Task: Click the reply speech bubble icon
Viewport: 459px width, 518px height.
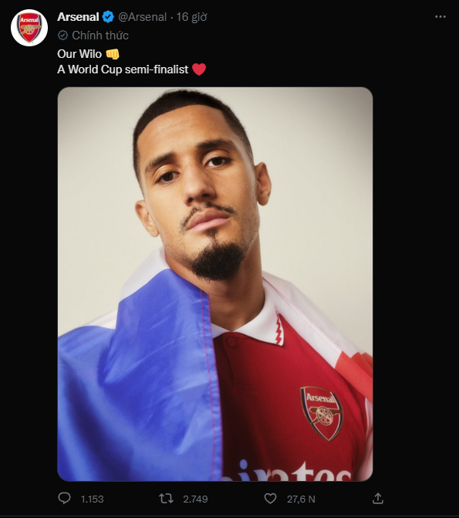Action: click(x=64, y=498)
